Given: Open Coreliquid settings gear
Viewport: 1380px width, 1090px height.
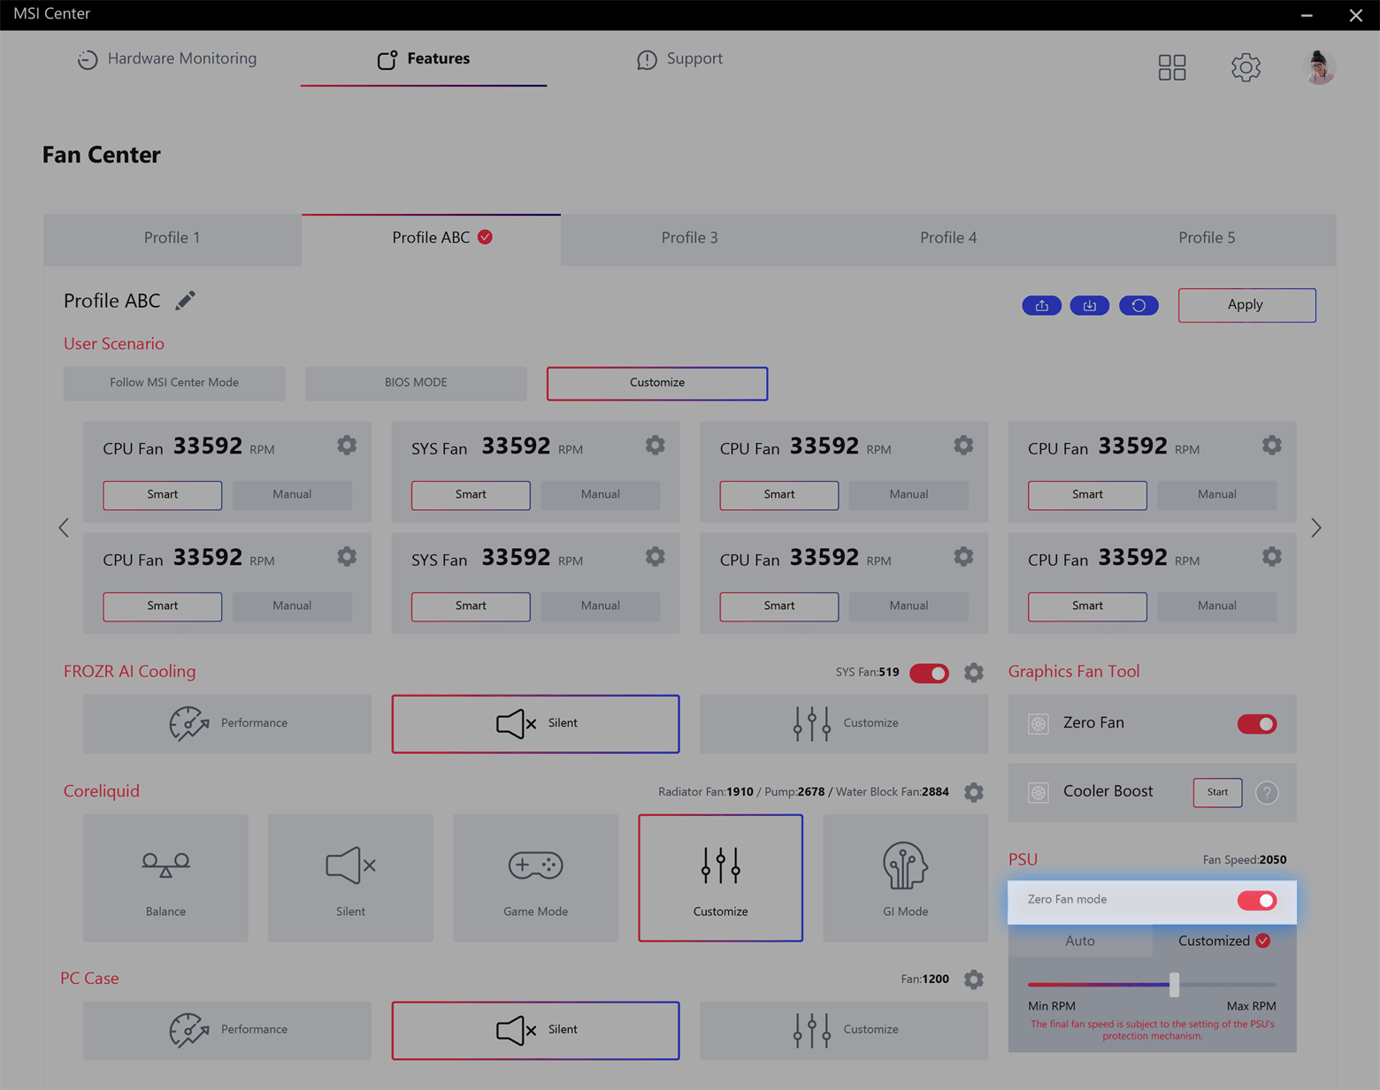Looking at the screenshot, I should click(973, 792).
